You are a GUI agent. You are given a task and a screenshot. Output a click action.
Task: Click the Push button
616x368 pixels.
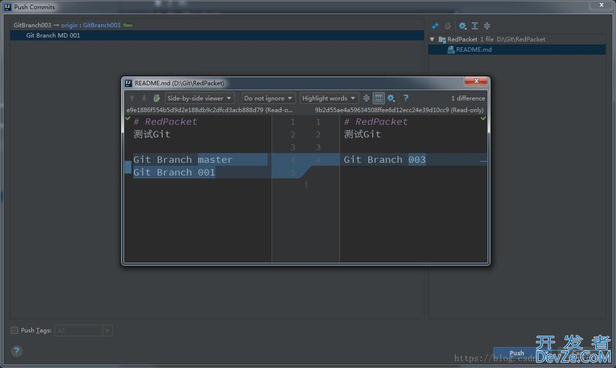click(x=516, y=353)
